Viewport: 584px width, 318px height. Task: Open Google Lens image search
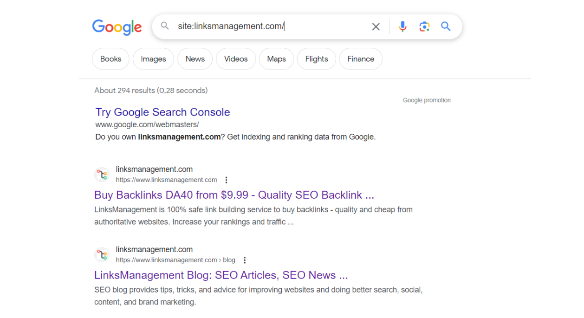[424, 26]
